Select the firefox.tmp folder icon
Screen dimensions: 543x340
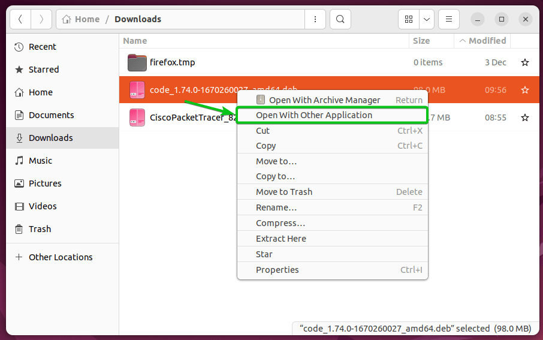click(137, 62)
